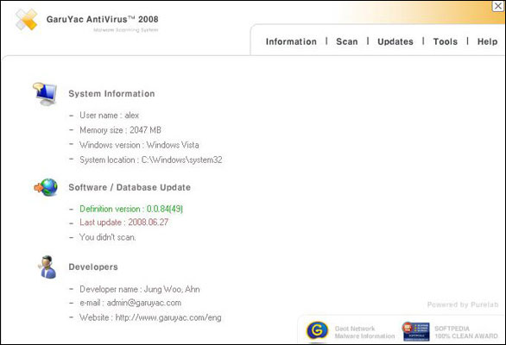
Task: Open the Information tab
Action: [x=291, y=41]
